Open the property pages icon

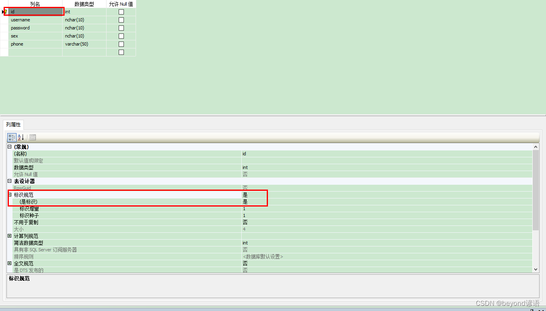point(33,138)
